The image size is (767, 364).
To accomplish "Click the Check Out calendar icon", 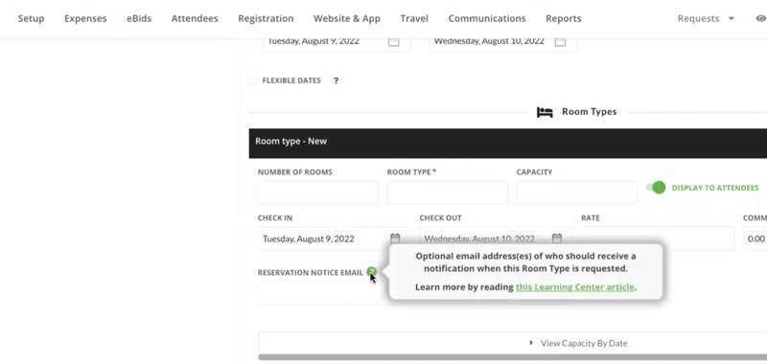I will coord(557,239).
